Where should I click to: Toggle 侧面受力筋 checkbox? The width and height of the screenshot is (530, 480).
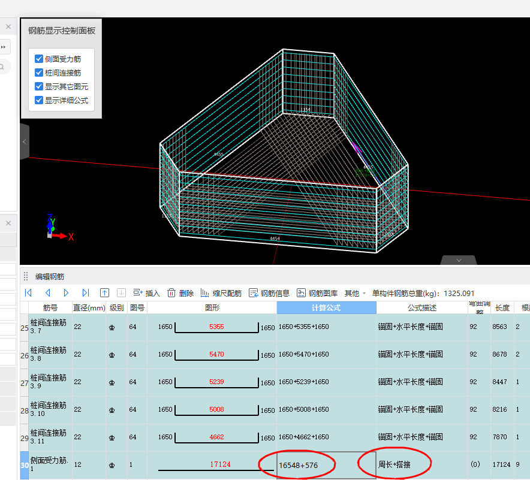pos(39,59)
